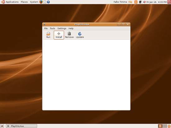Open the File menu
Viewport: 171px width, 128px height.
click(x=46, y=29)
